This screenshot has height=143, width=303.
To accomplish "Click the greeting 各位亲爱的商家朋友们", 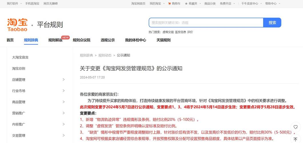I will tap(99, 94).
